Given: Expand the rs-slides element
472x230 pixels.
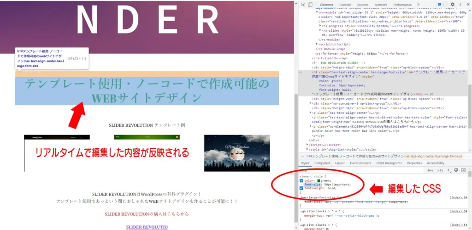Looking at the screenshot, I should 320,30.
